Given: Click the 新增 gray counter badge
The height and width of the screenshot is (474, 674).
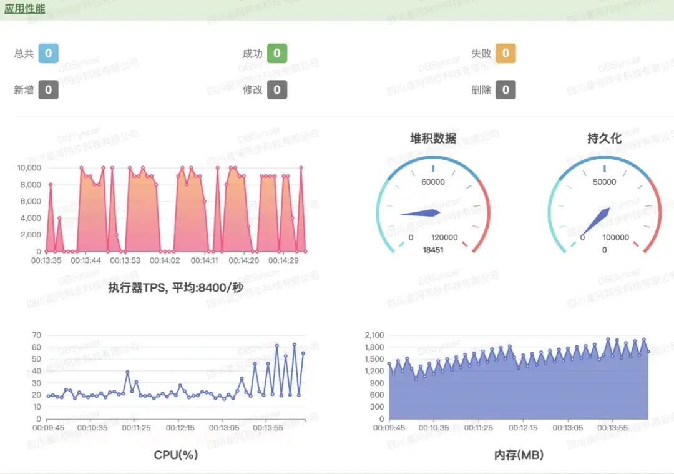Looking at the screenshot, I should pos(49,89).
